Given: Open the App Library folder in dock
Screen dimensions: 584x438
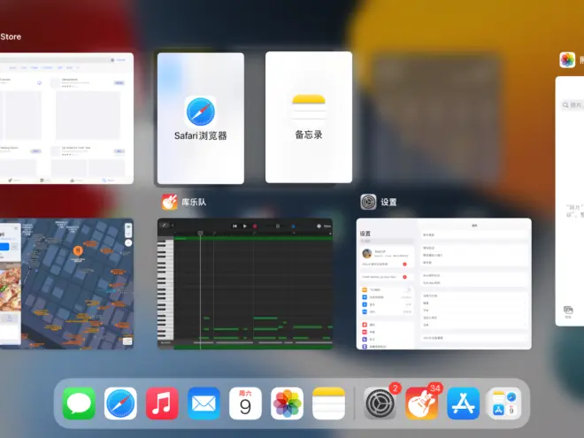Looking at the screenshot, I should (504, 403).
